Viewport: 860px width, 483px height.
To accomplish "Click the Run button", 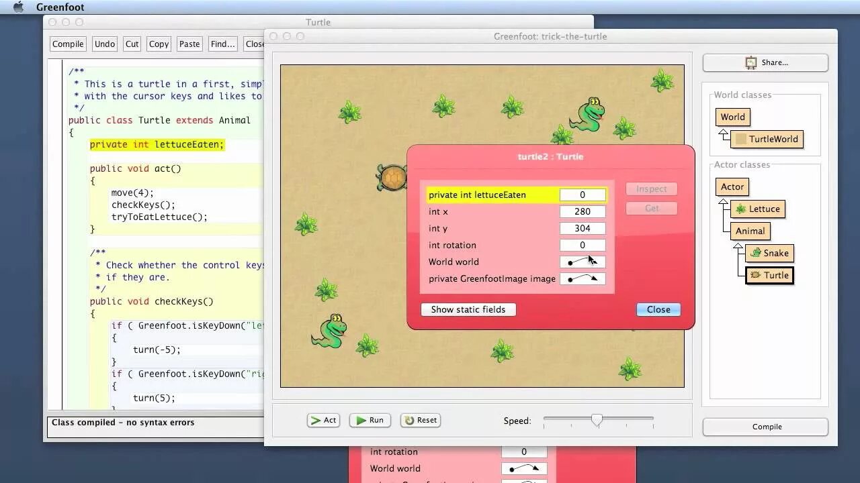I will pos(370,420).
